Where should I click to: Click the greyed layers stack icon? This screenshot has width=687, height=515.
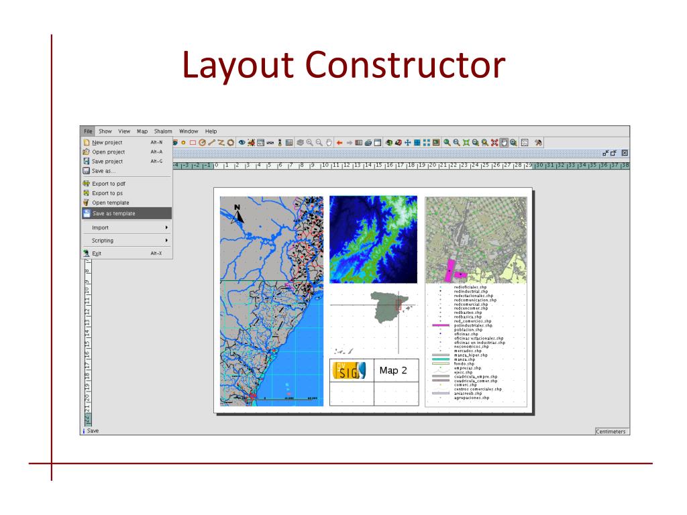300,143
